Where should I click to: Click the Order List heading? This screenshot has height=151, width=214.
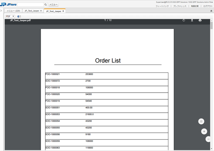coord(108,61)
